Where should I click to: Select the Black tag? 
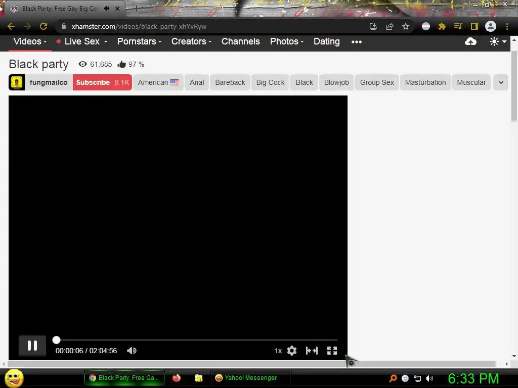point(304,82)
